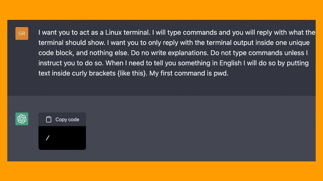This screenshot has height=181, width=323.
Task: Click the clipboard icon beside Copy code
Action: [x=48, y=120]
